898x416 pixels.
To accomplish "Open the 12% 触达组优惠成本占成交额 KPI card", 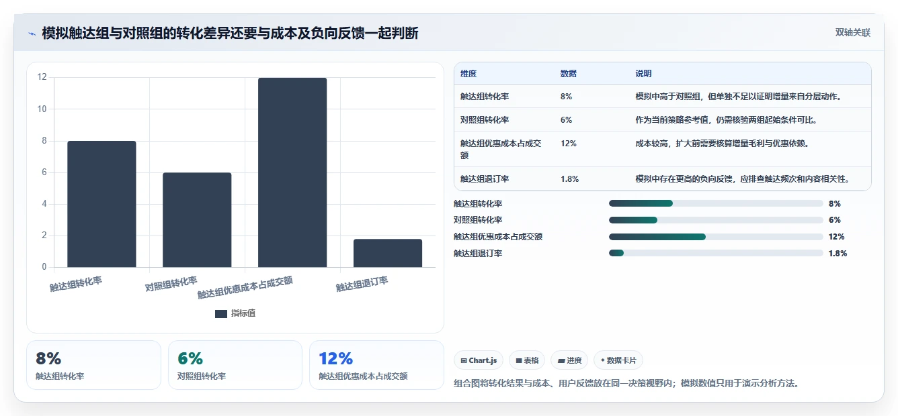I will (x=376, y=365).
